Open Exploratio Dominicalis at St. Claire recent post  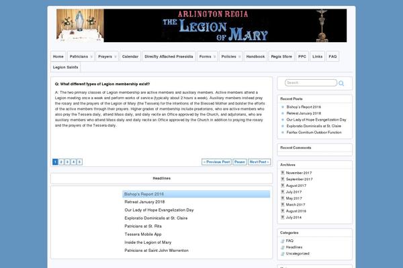[314, 126]
